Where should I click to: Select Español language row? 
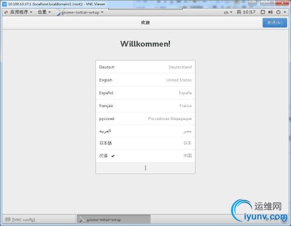[145, 93]
